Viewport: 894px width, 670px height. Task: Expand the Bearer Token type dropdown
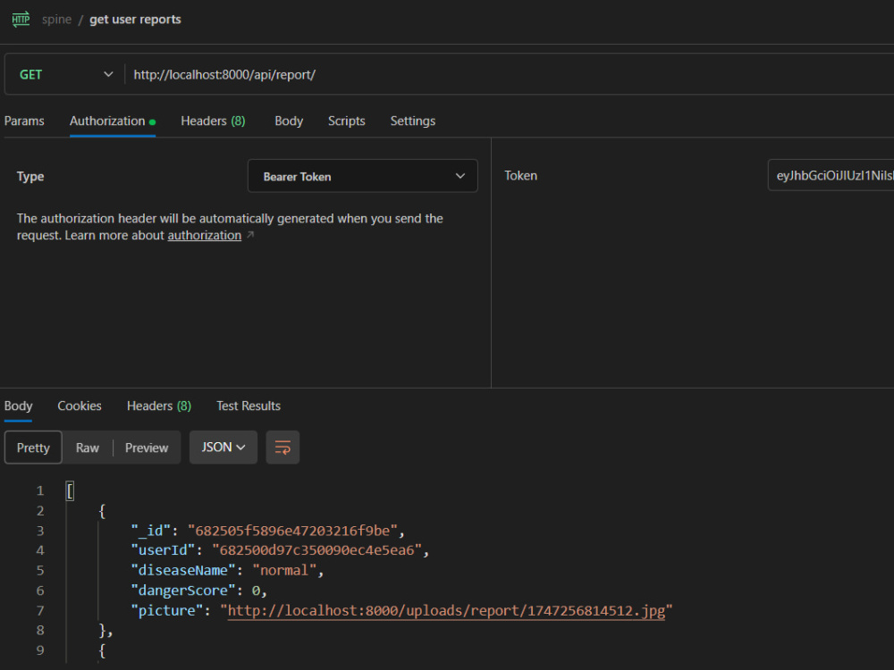pos(363,176)
